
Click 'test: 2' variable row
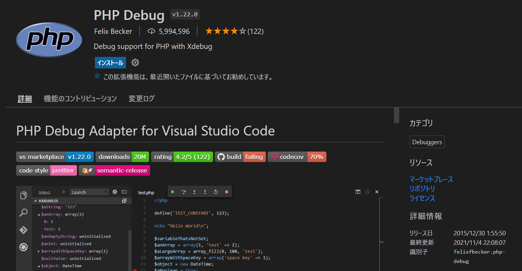tap(52, 229)
